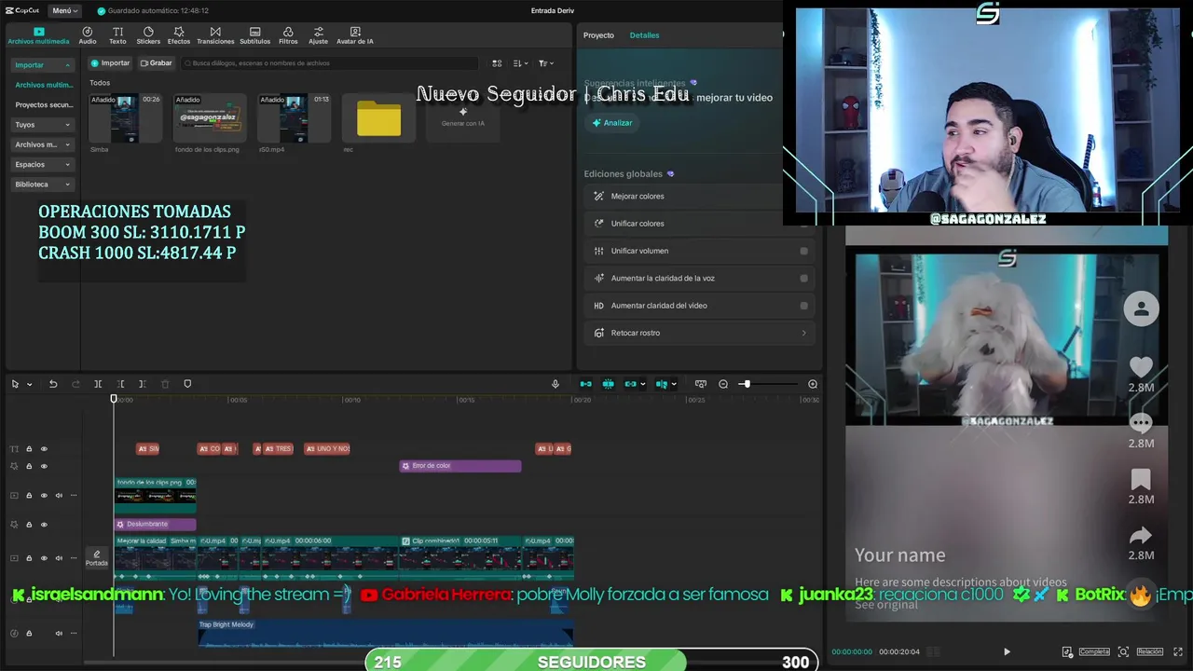This screenshot has width=1193, height=671.
Task: Open the Stickers panel
Action: (148, 36)
